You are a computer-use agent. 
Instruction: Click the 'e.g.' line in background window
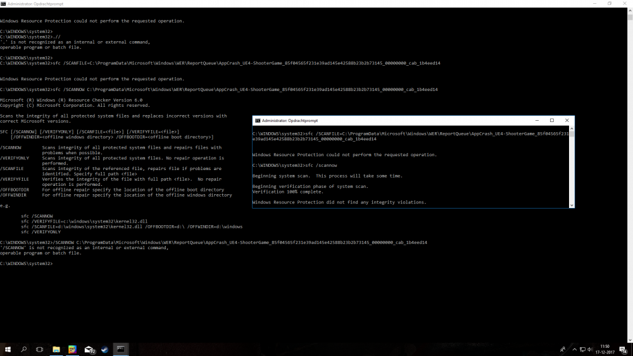tap(5, 206)
